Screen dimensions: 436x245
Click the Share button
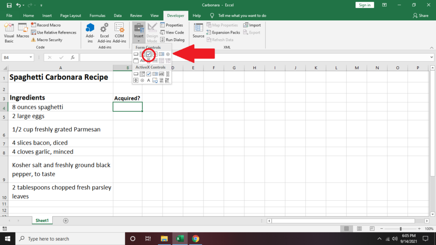coord(421,16)
